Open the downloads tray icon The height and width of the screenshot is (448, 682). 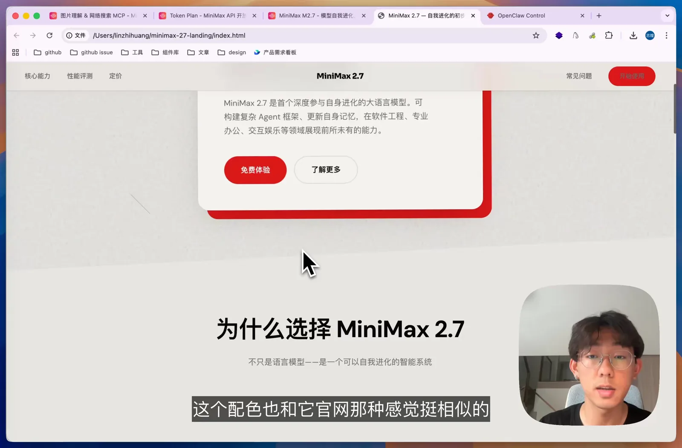[633, 35]
